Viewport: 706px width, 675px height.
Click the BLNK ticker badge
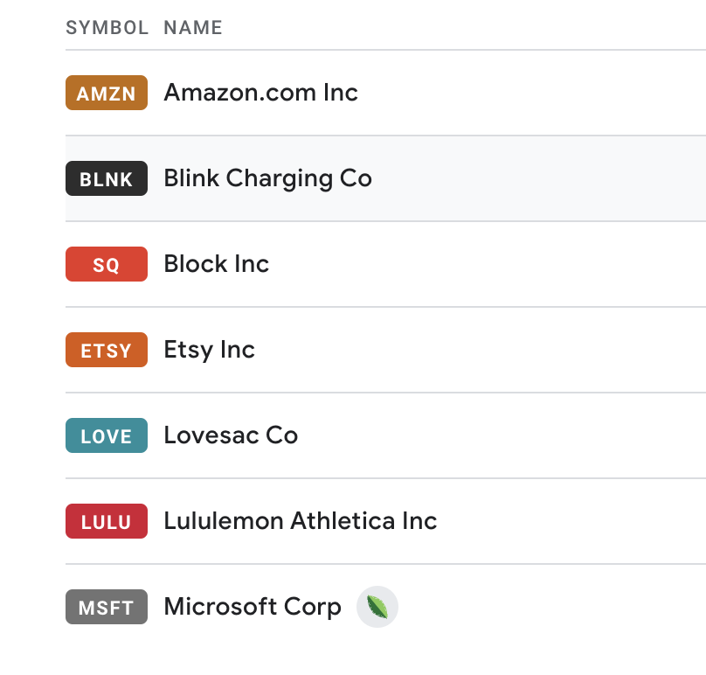click(107, 178)
